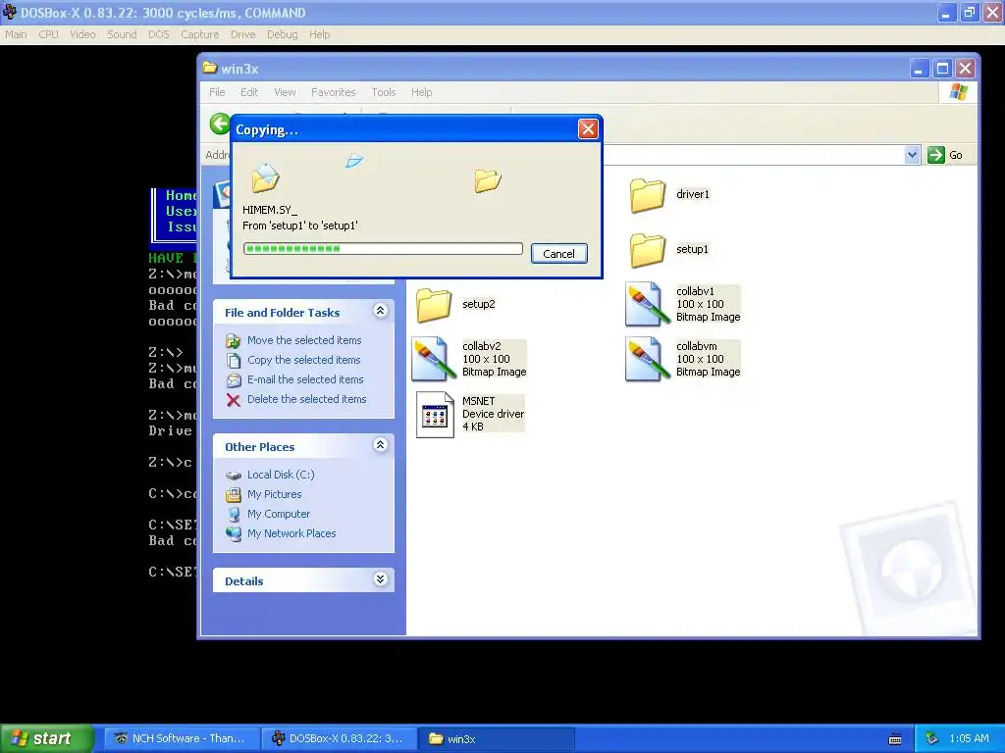
Task: Cancel the file copy operation
Action: coord(558,254)
